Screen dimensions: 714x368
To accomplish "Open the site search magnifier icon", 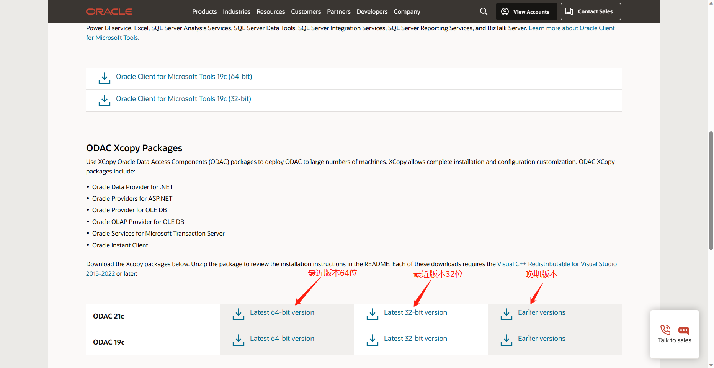I will pos(484,11).
